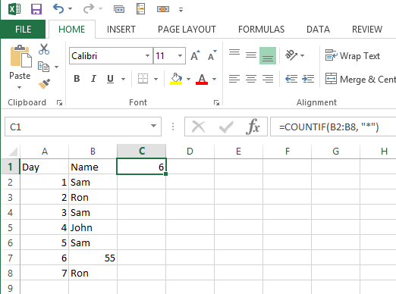Center text horizontally in the cell
The width and height of the screenshot is (396, 294).
click(251, 79)
